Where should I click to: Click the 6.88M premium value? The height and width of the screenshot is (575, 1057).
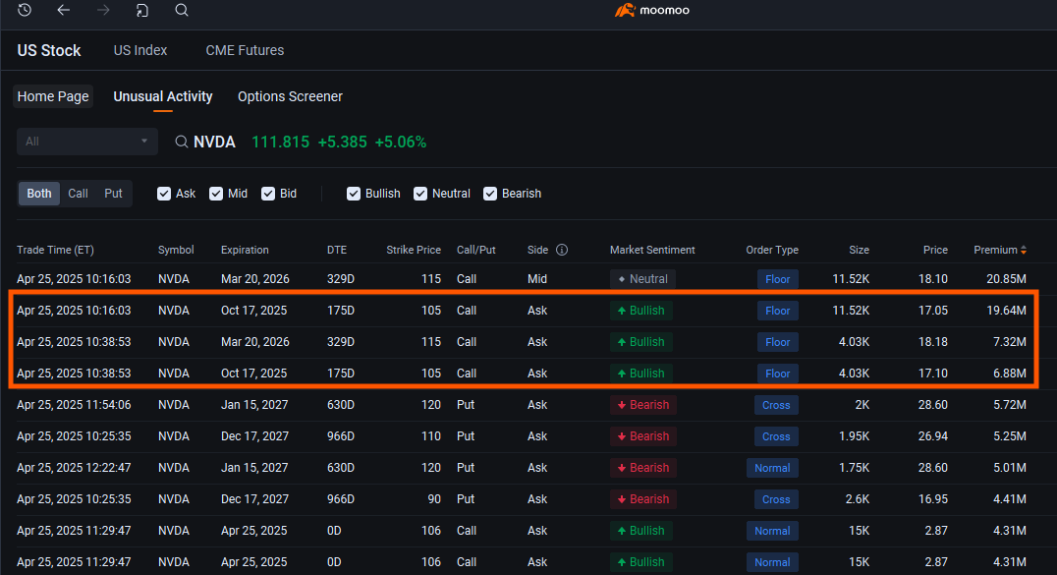(1010, 374)
